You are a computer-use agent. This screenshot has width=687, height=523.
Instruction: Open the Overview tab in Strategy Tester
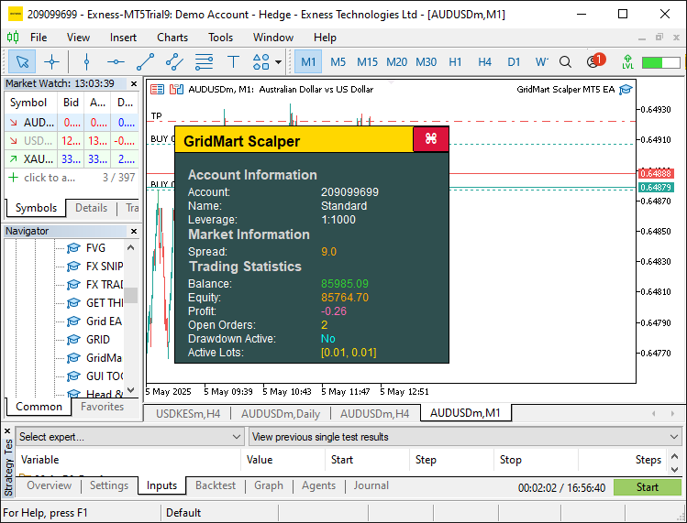point(50,485)
